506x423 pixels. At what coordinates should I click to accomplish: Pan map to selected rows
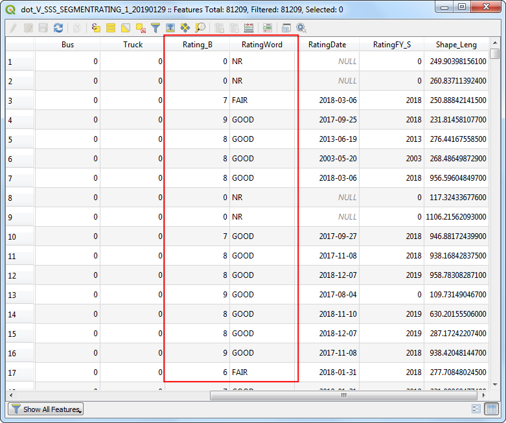(185, 28)
